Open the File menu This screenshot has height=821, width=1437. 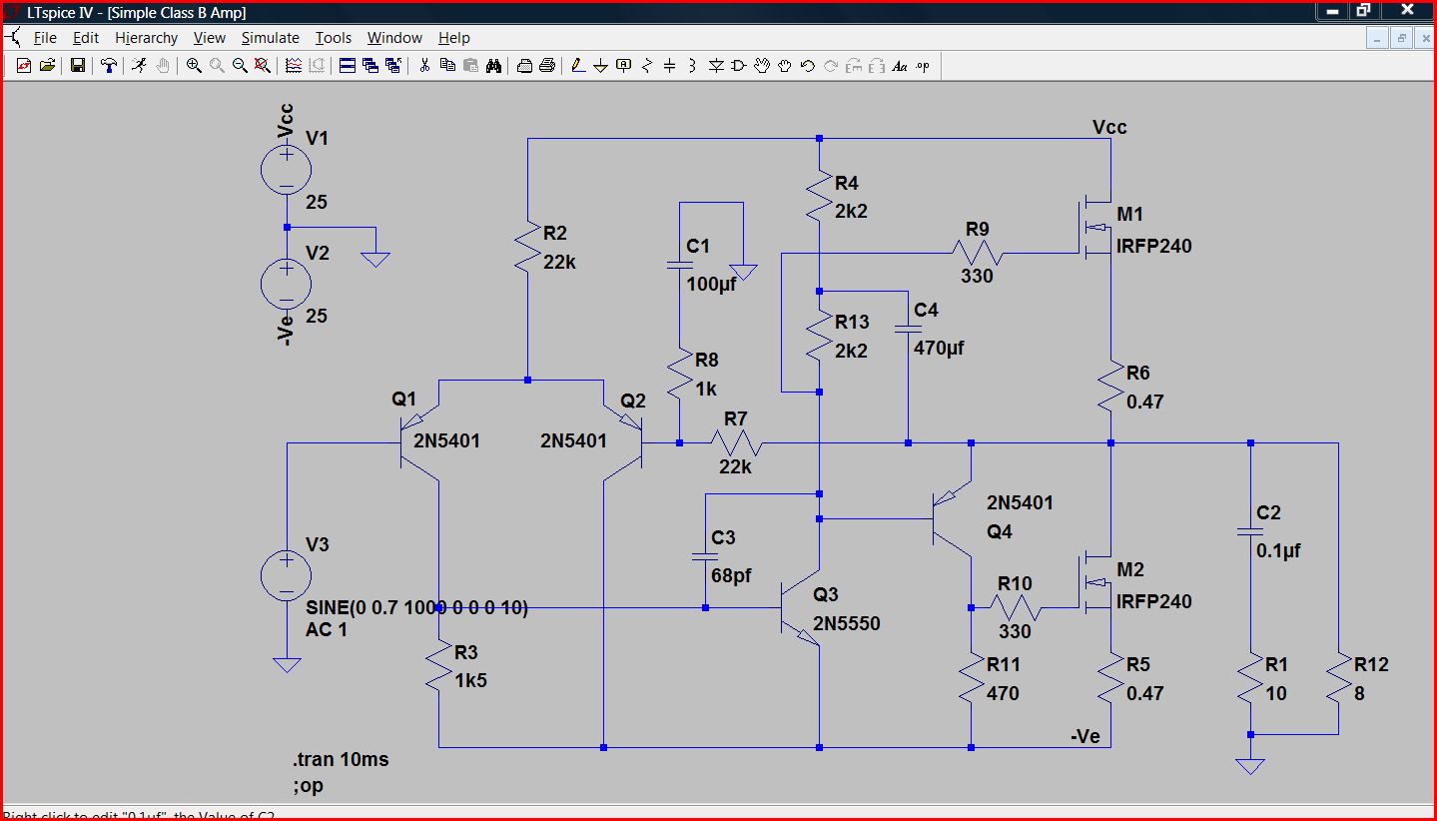45,38
